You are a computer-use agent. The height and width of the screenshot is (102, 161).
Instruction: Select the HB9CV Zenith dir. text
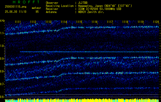point(91,12)
